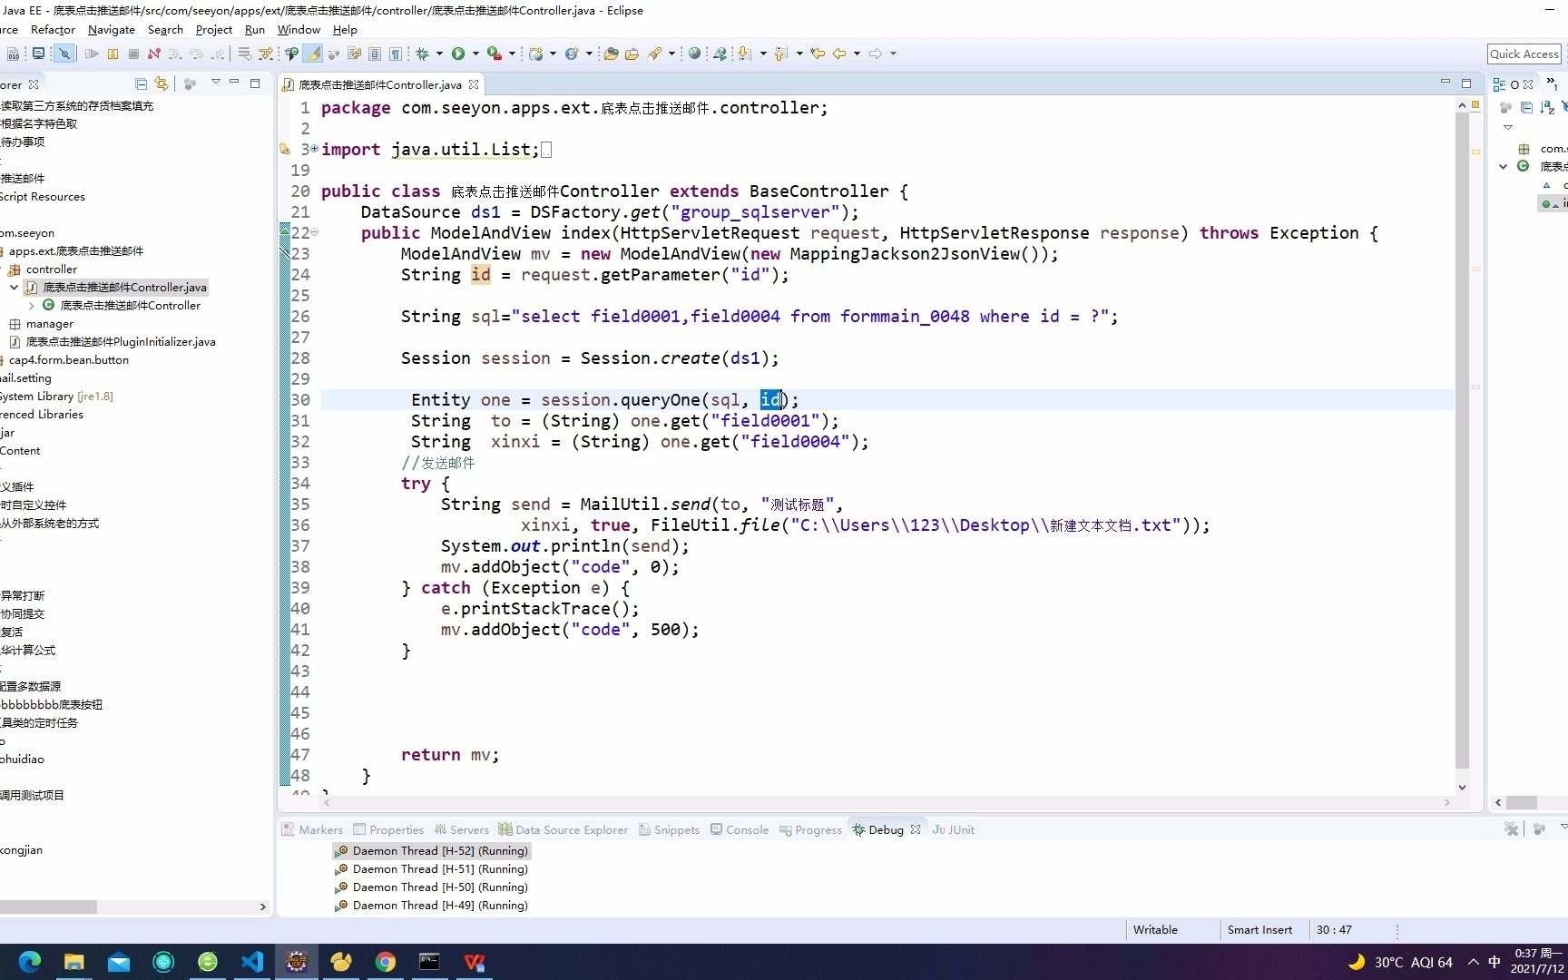This screenshot has width=1568, height=980.
Task: Click the Search flashlight toolbar icon
Action: (x=654, y=54)
